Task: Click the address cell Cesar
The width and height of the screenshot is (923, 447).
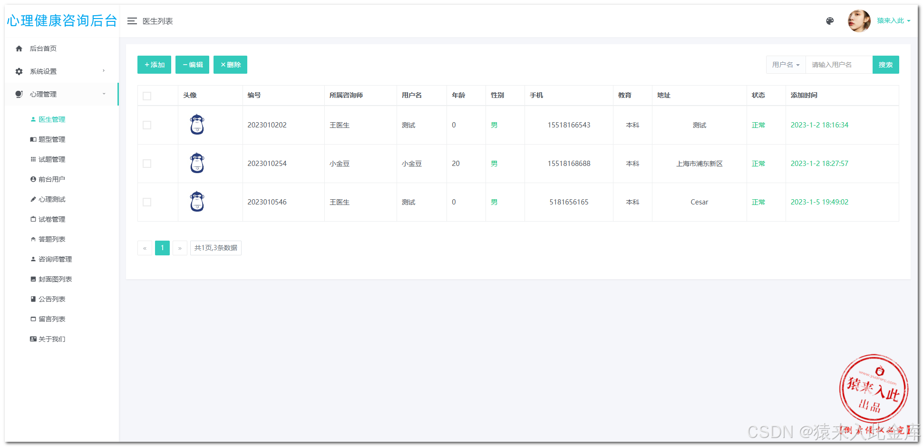Action: point(700,202)
